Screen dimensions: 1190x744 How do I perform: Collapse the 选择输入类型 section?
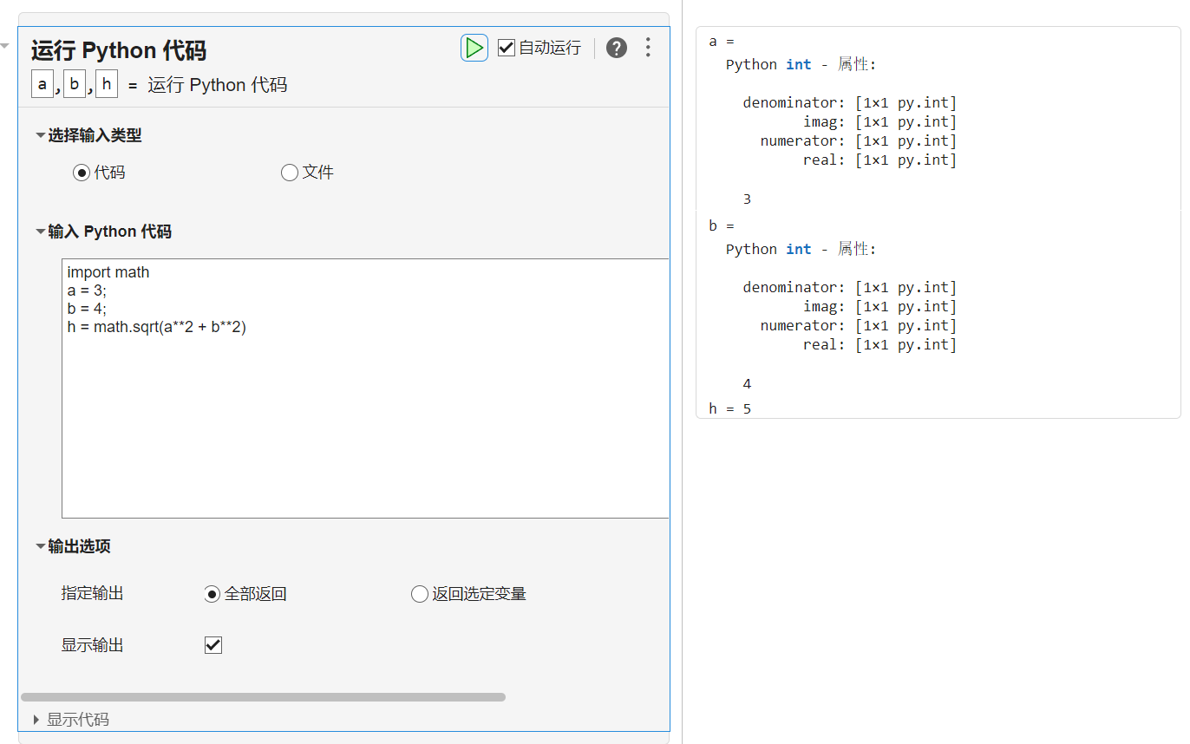click(x=41, y=135)
